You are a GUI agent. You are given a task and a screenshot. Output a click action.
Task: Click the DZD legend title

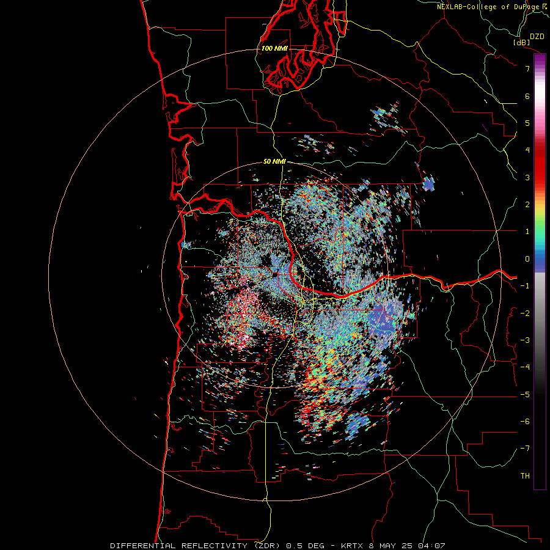click(x=537, y=37)
